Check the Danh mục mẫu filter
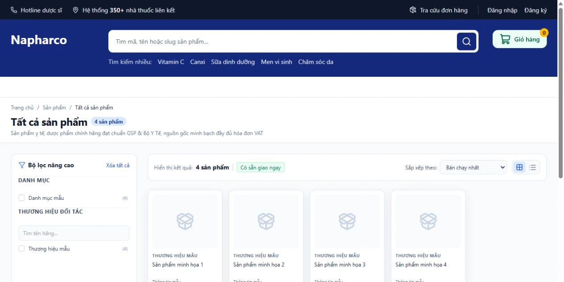Image resolution: width=564 pixels, height=282 pixels. point(21,198)
